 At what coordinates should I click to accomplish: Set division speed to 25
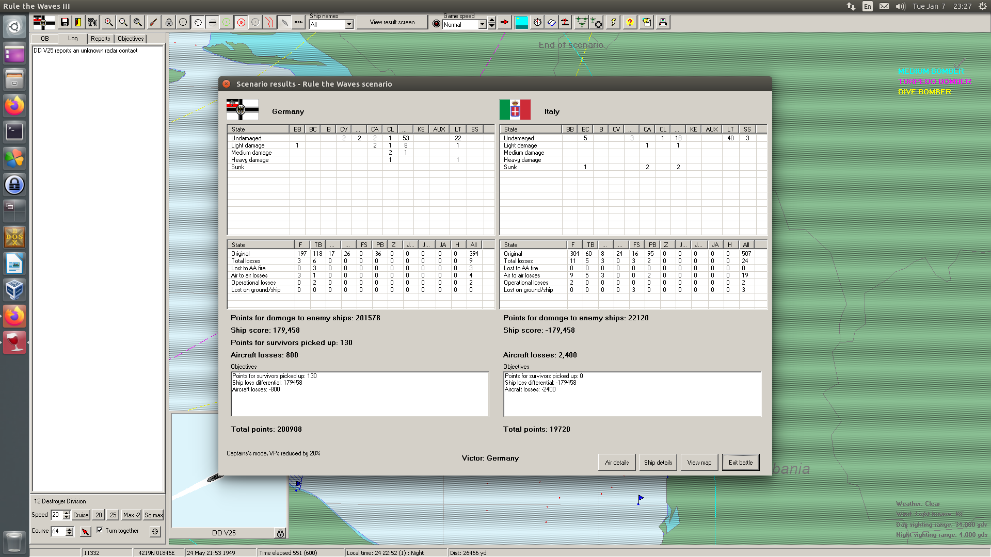113,515
